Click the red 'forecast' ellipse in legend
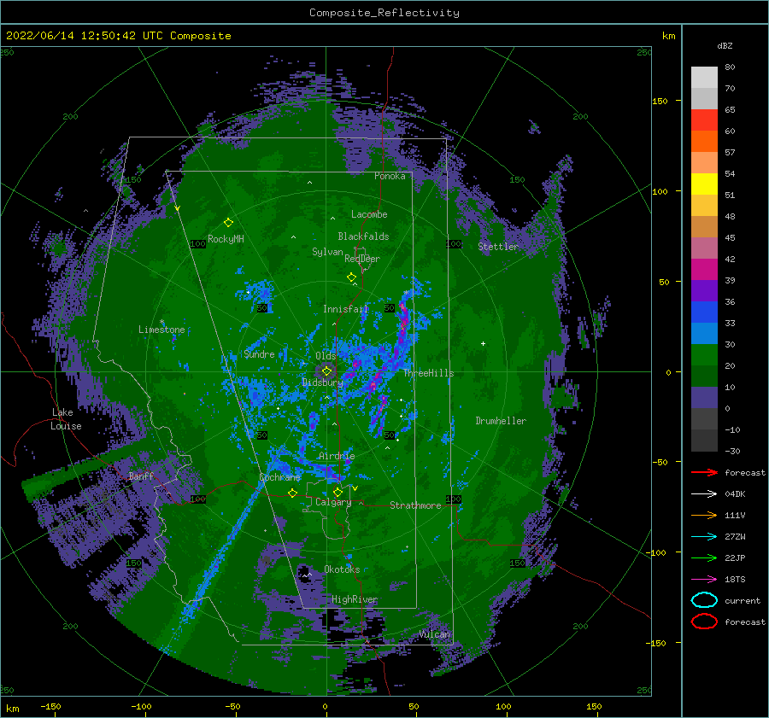The width and height of the screenshot is (769, 718). [x=704, y=622]
